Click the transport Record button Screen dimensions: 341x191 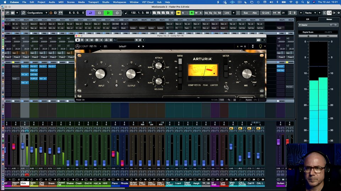(117, 13)
